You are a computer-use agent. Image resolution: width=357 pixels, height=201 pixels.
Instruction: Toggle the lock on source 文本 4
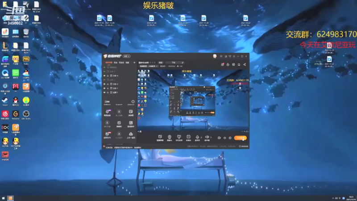108,75
